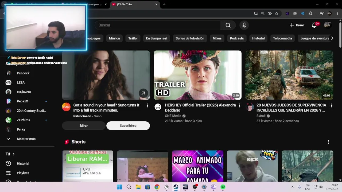Open the Suno channel logo
The image size is (342, 192).
click(66, 107)
